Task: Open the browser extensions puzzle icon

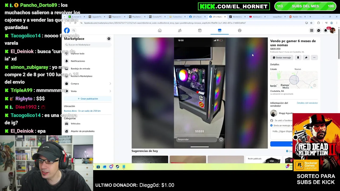Action: (318, 23)
